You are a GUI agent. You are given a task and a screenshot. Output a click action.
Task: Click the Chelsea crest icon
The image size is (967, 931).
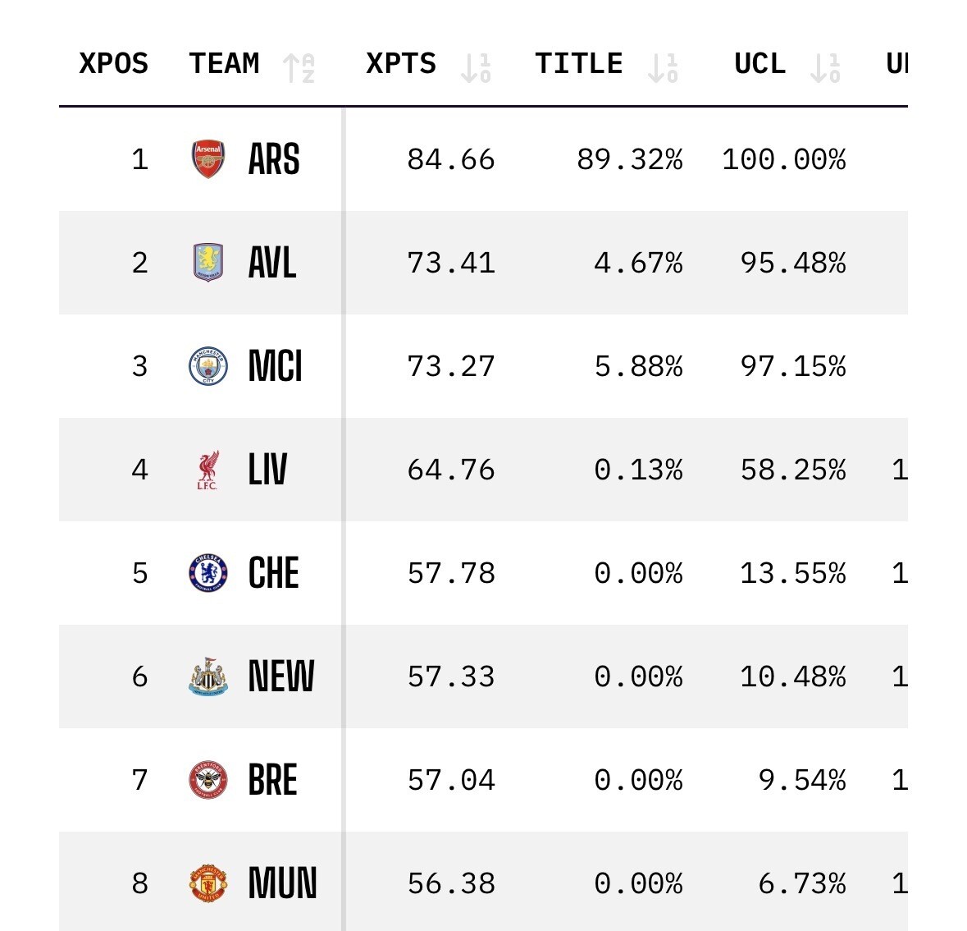[208, 573]
